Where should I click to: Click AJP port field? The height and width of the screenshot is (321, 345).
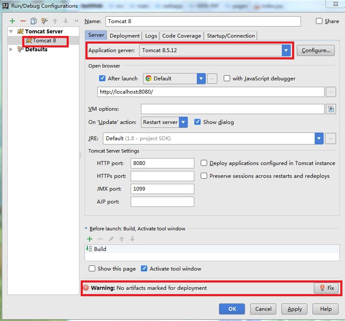click(x=162, y=202)
